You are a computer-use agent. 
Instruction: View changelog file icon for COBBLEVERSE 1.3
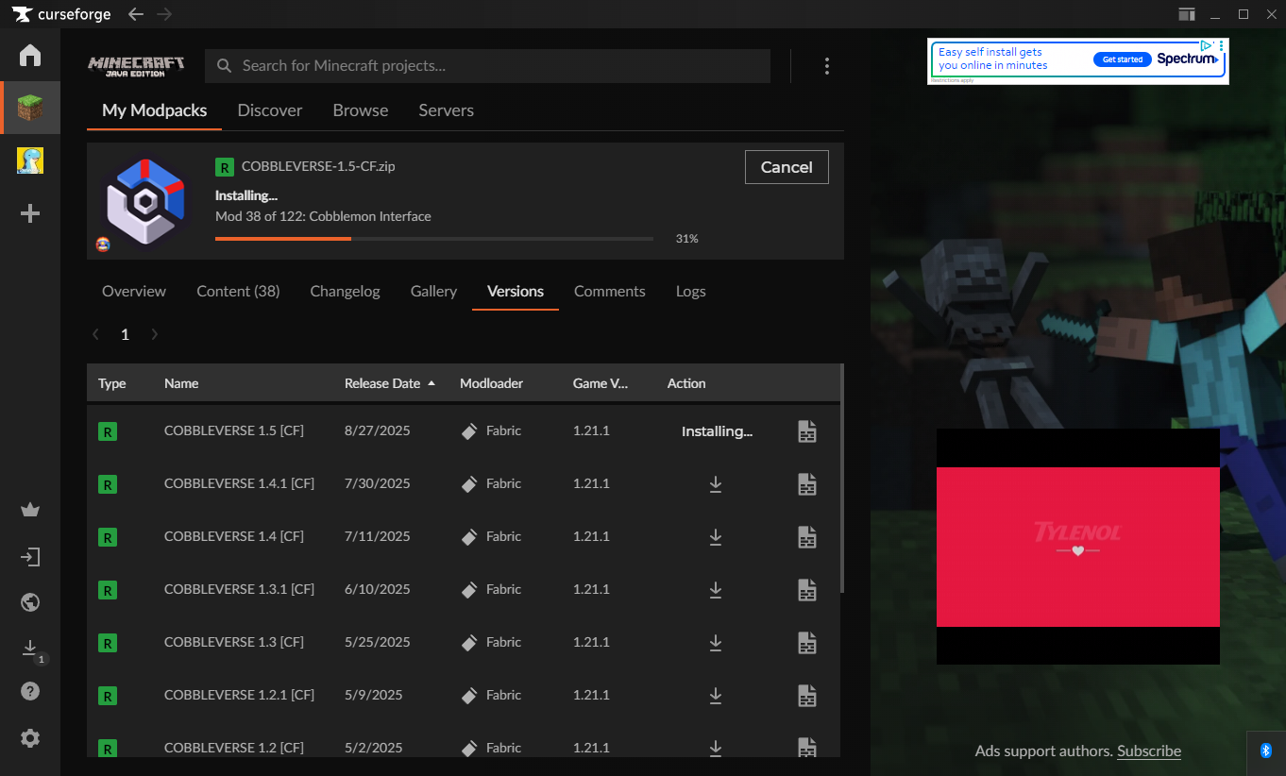806,642
